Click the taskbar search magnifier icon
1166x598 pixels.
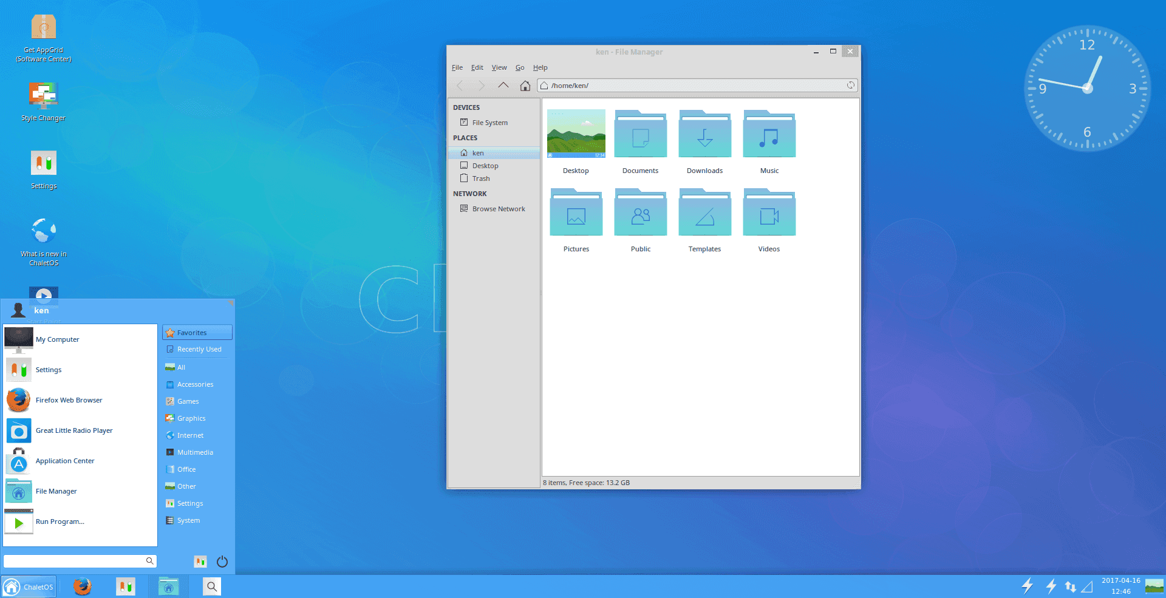211,586
